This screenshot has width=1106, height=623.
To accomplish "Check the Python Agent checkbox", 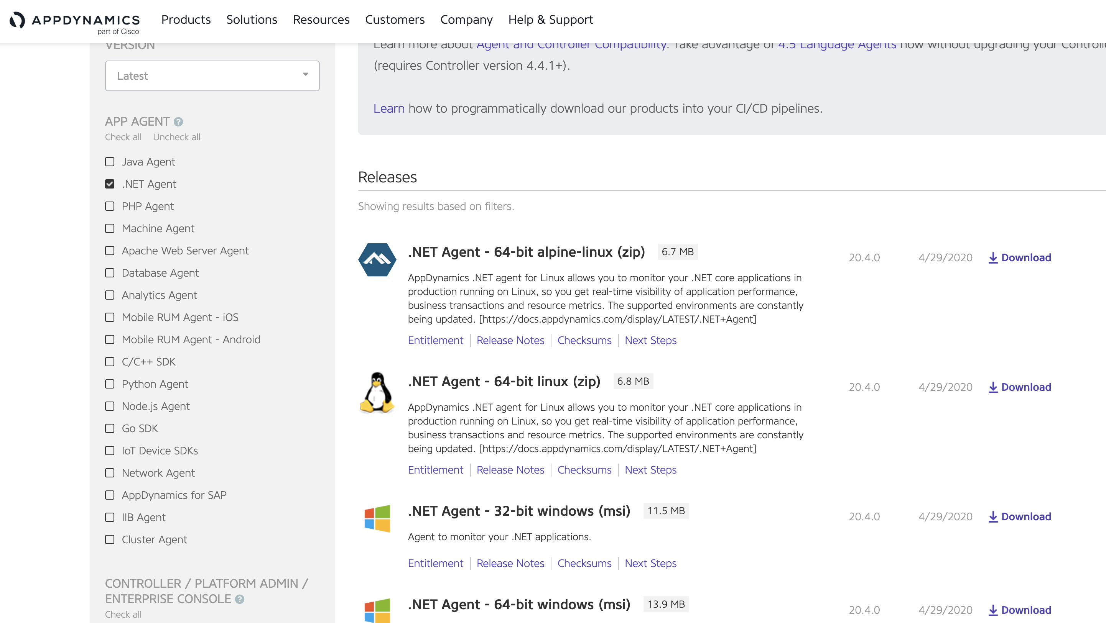I will point(110,384).
